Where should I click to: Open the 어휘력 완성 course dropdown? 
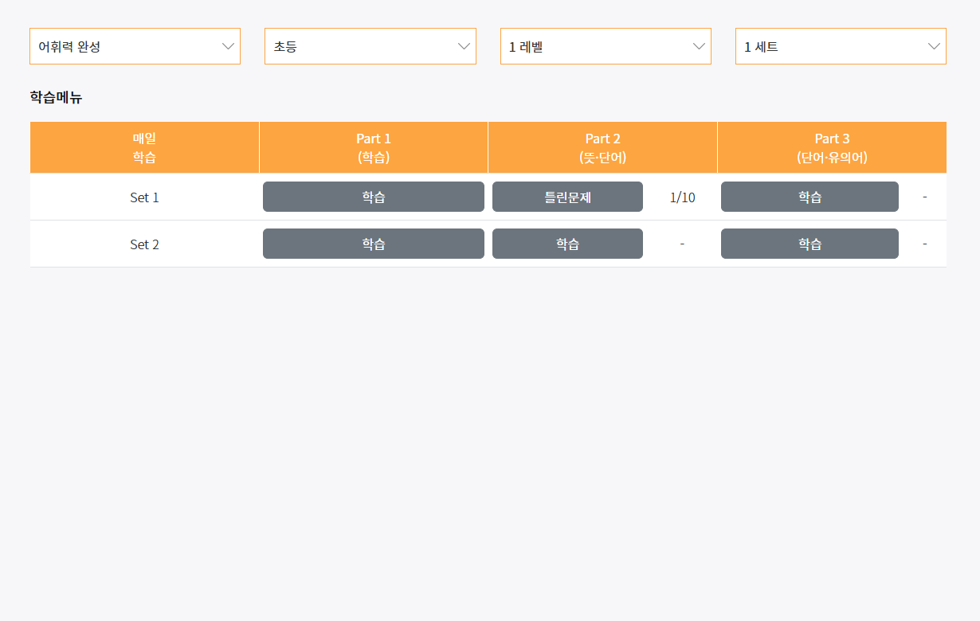click(135, 46)
